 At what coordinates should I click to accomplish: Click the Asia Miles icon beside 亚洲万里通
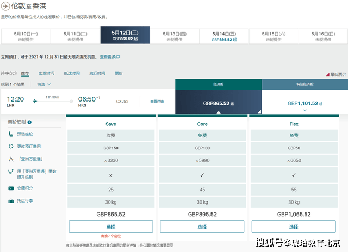[x=11, y=159]
